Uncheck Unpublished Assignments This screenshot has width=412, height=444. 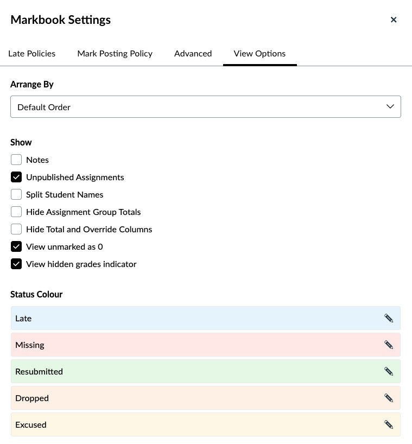pyautogui.click(x=16, y=177)
